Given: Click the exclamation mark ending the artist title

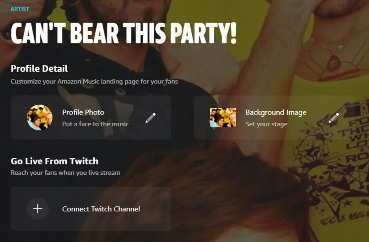Looking at the screenshot, I should 232,33.
